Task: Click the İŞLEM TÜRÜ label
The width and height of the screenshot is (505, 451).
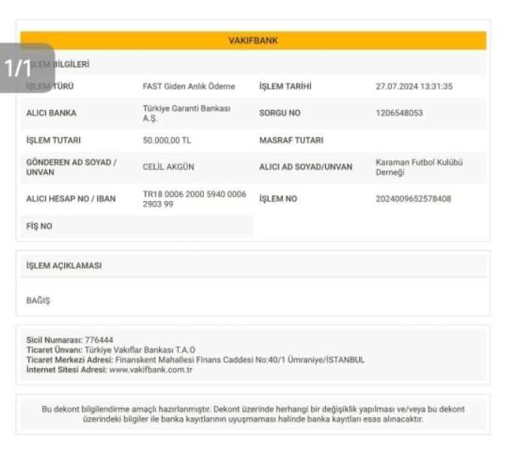Action: tap(50, 87)
